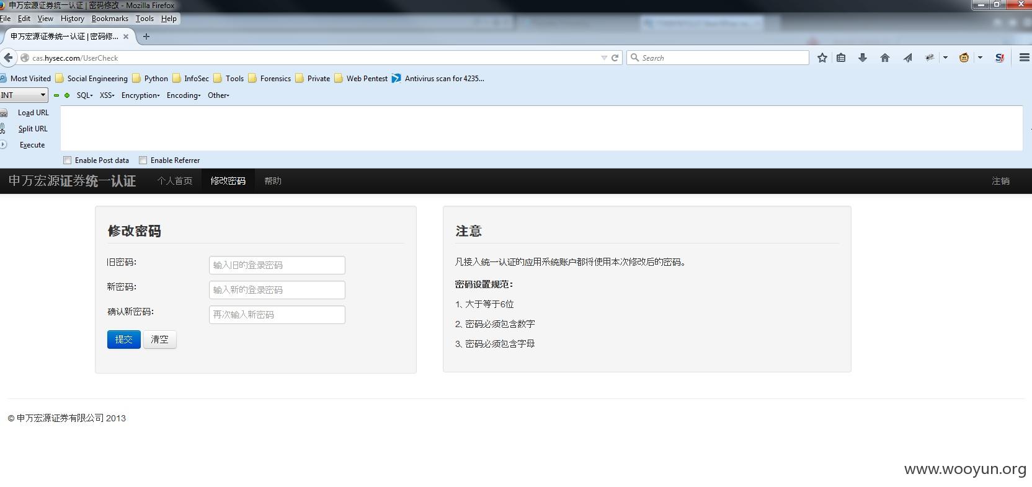
Task: Open the Antivirus scan bookmark
Action: click(438, 79)
